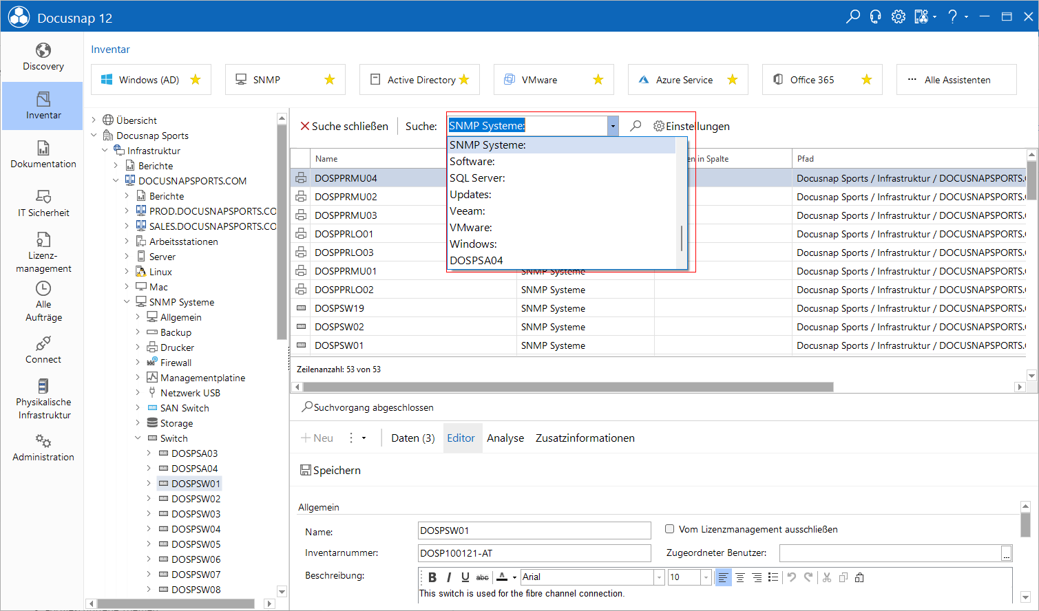Select the Veeam: entry in the search list
Image resolution: width=1039 pixels, height=611 pixels.
click(x=468, y=211)
